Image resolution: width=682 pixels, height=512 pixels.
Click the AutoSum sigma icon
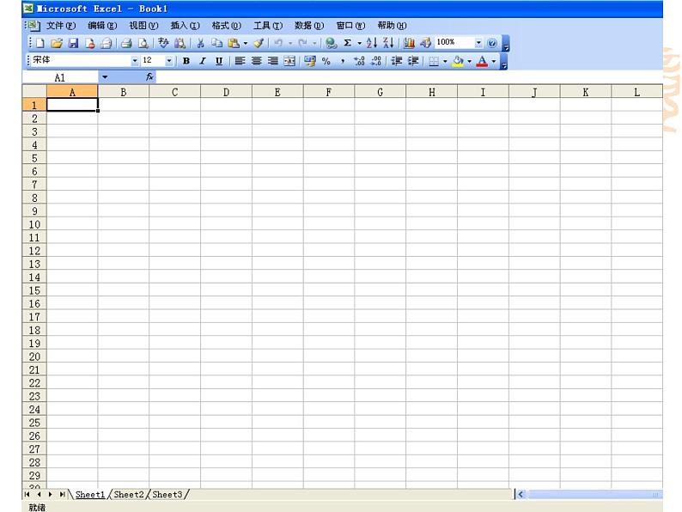(x=348, y=43)
